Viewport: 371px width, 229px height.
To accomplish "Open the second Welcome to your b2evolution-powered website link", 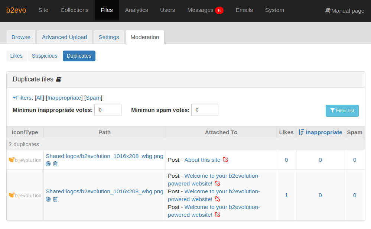I will 214,195.
